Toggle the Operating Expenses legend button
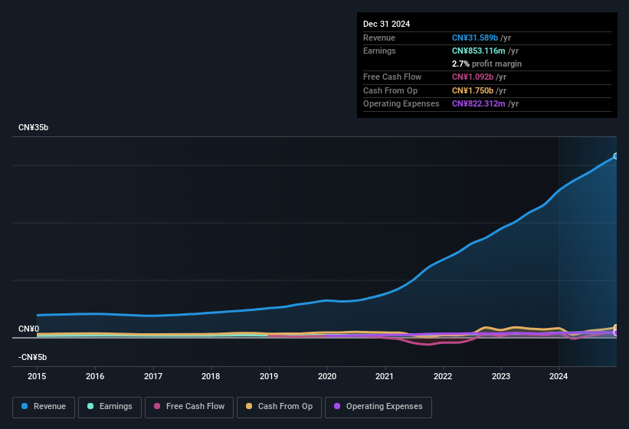The width and height of the screenshot is (629, 429). [x=378, y=407]
